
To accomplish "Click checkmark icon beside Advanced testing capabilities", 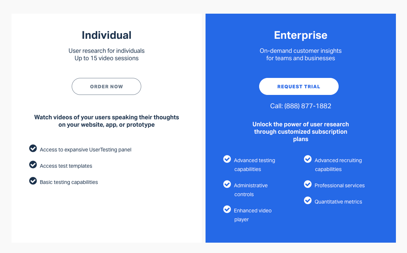I will coord(227,159).
